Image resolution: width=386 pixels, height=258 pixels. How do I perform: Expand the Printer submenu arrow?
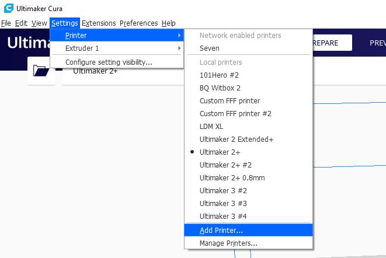click(x=179, y=36)
